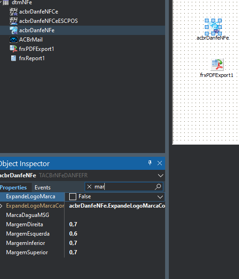Click the acbrDanfeNFe tree node icon
The image size is (239, 279).
pyautogui.click(x=14, y=30)
